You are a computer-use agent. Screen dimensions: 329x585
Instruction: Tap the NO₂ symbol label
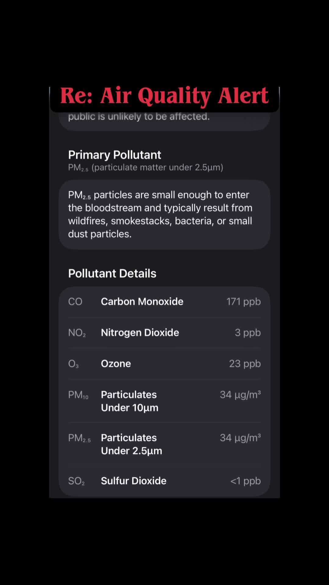77,333
